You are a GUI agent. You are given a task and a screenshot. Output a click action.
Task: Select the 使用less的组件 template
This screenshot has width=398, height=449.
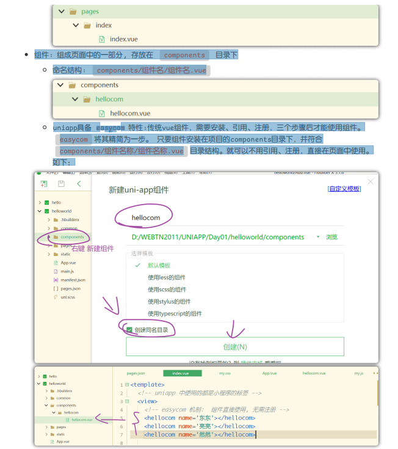pyautogui.click(x=167, y=277)
